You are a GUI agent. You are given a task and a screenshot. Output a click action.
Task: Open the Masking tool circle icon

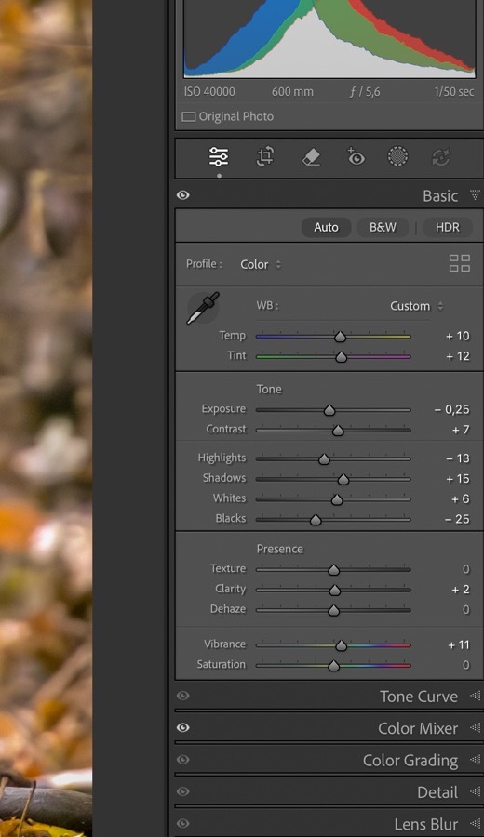397,157
